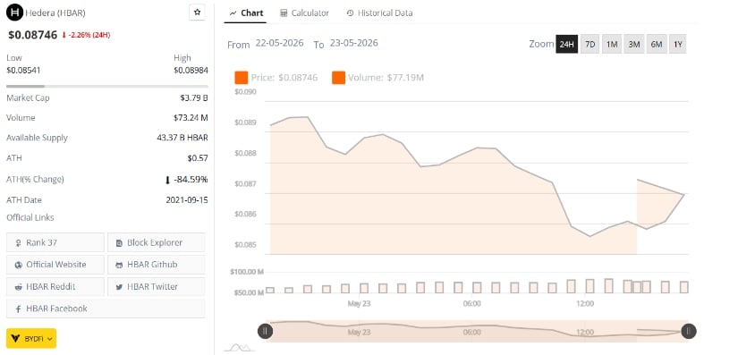Open the Calculator tab
The width and height of the screenshot is (738, 355).
coord(304,13)
